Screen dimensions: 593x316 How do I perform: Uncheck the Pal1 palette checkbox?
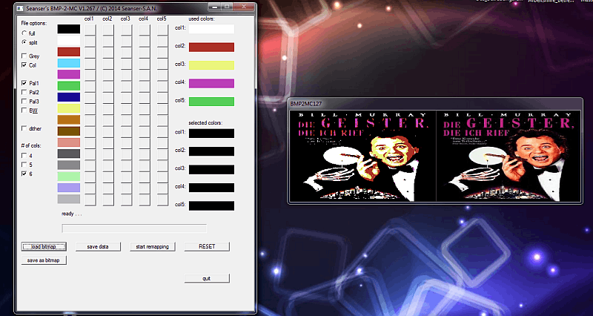pyautogui.click(x=24, y=83)
